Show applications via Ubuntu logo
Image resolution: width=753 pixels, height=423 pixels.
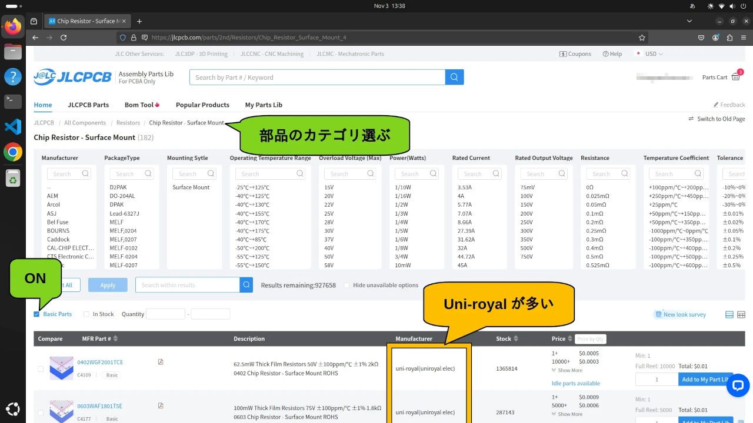[12, 409]
